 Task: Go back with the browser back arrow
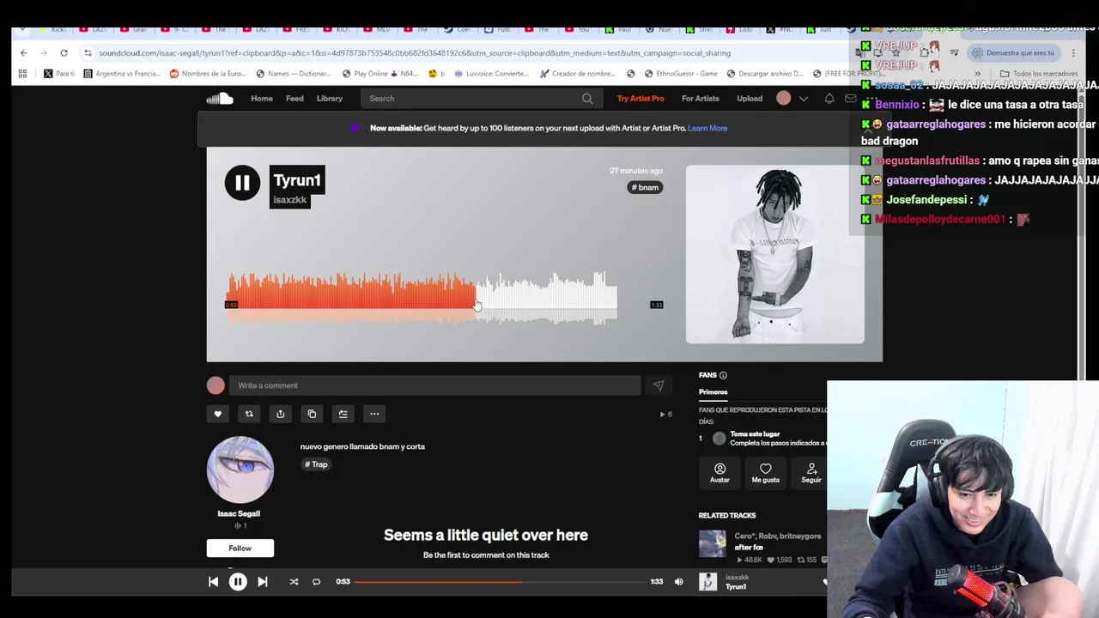click(23, 53)
